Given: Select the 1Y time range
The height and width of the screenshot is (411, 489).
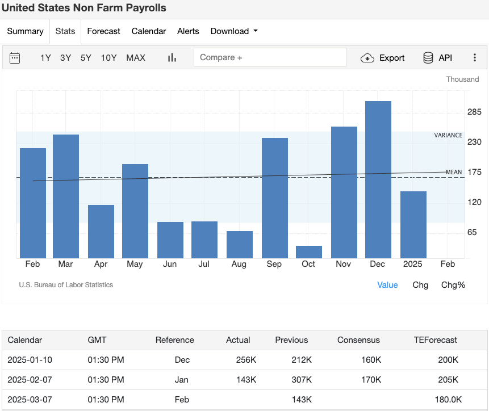Looking at the screenshot, I should (x=45, y=57).
